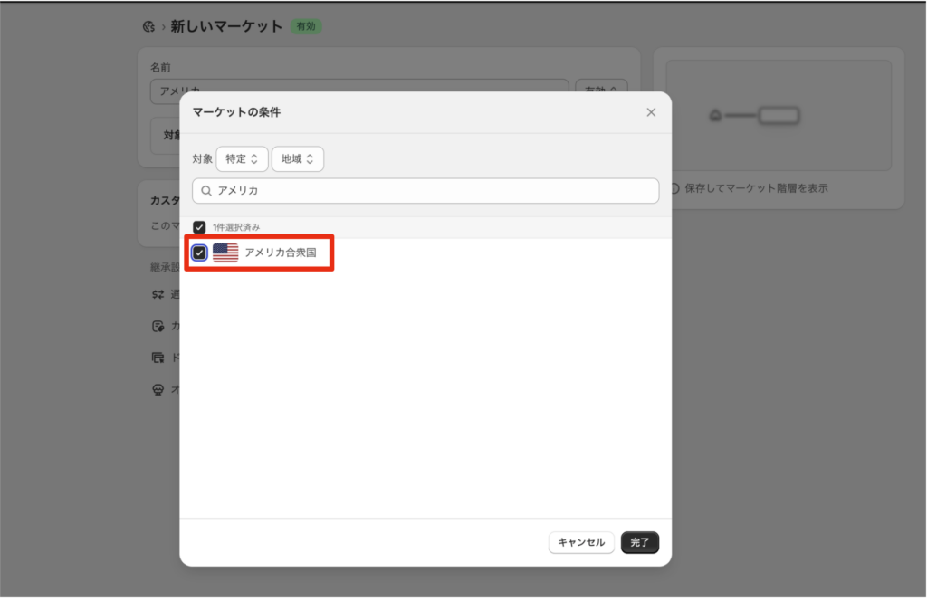Click the magnifier icon in search box
The width and height of the screenshot is (927, 601).
(206, 191)
